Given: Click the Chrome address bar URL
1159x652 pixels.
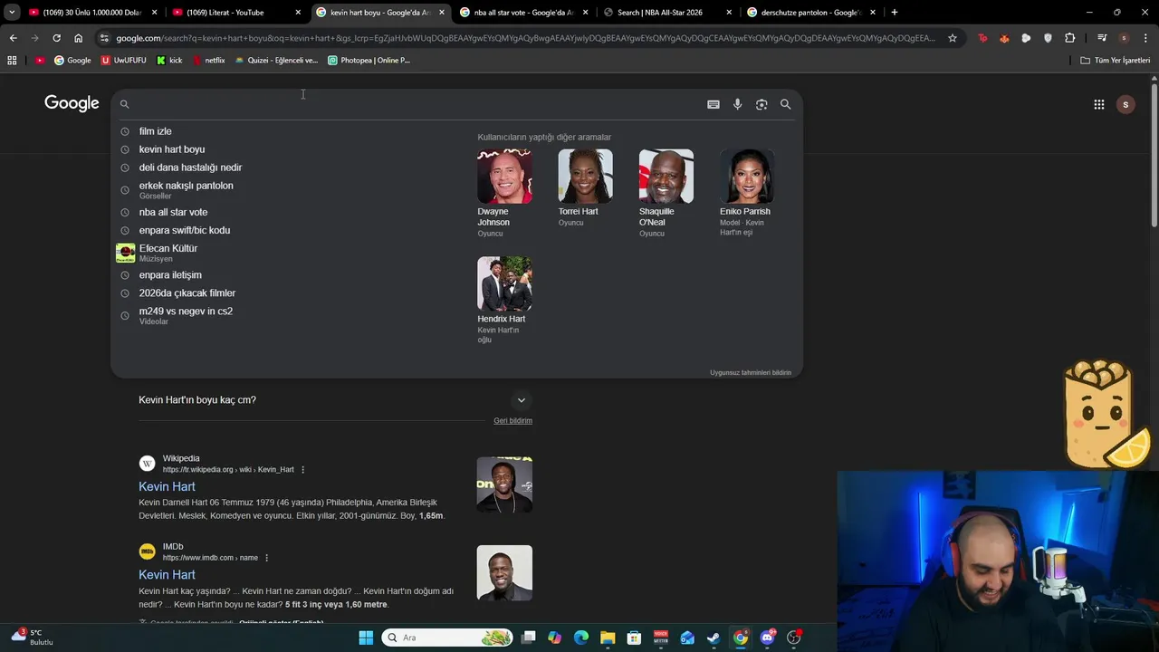Looking at the screenshot, I should coord(525,38).
